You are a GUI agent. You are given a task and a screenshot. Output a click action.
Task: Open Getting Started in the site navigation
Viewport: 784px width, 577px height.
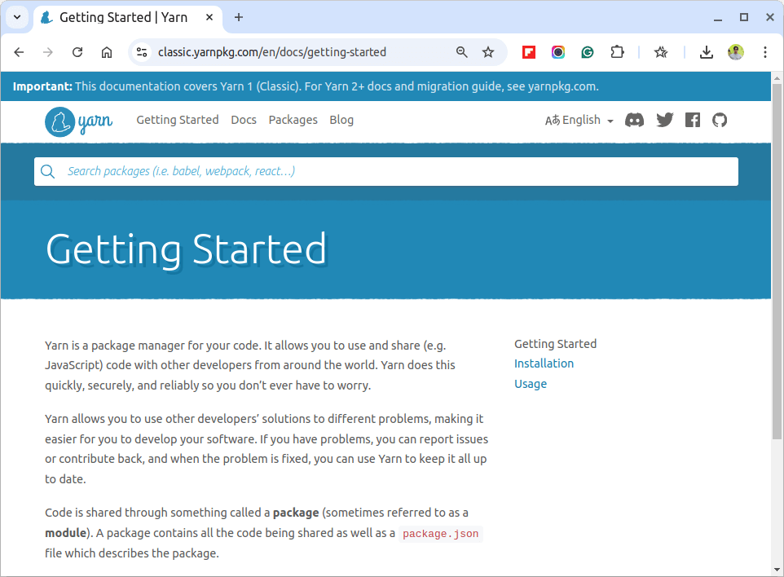(x=178, y=120)
